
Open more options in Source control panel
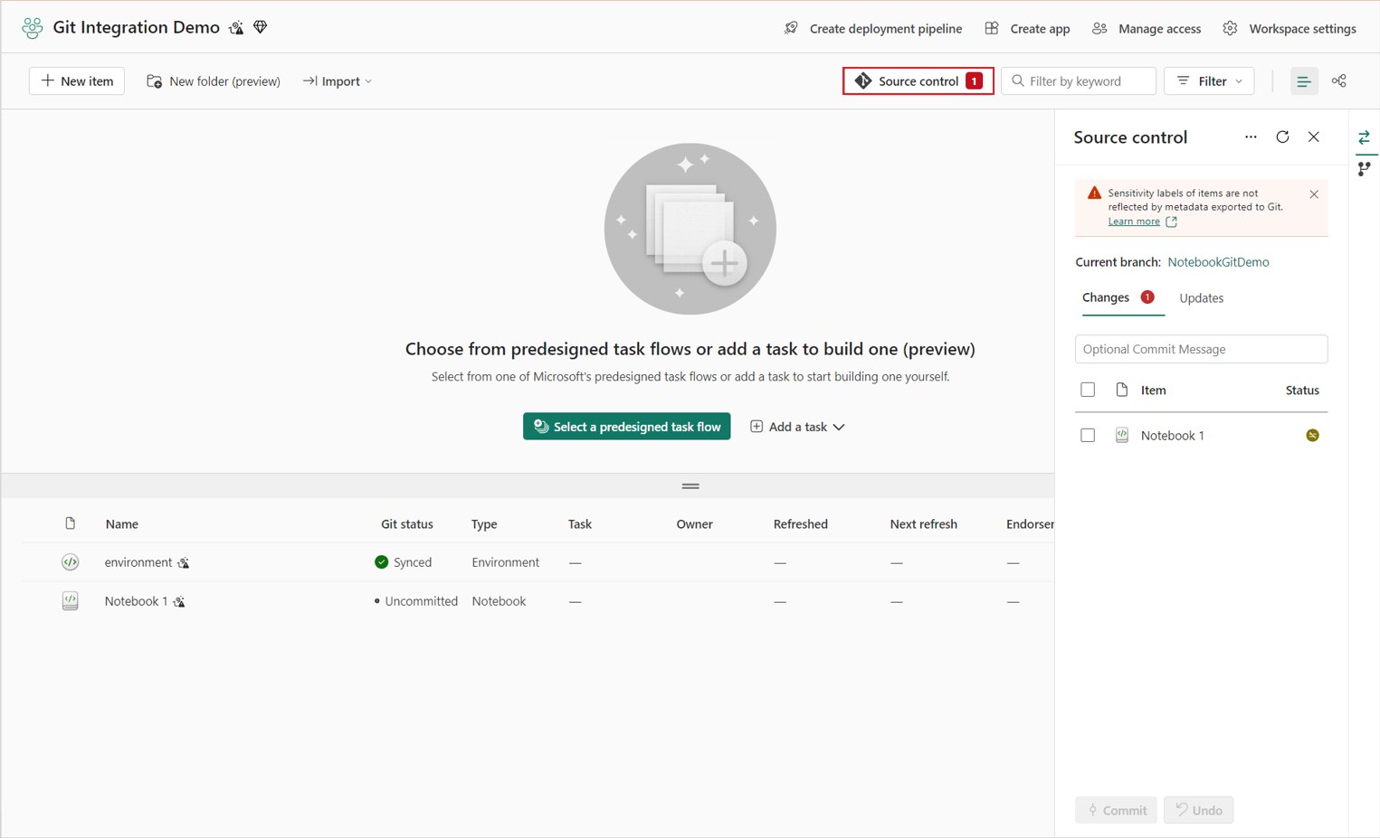point(1251,137)
